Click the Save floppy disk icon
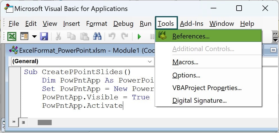Screen dimensions: 279x133 click(44, 36)
